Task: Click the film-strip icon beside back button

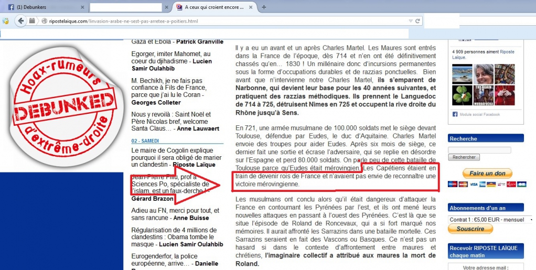Action: [x=32, y=21]
